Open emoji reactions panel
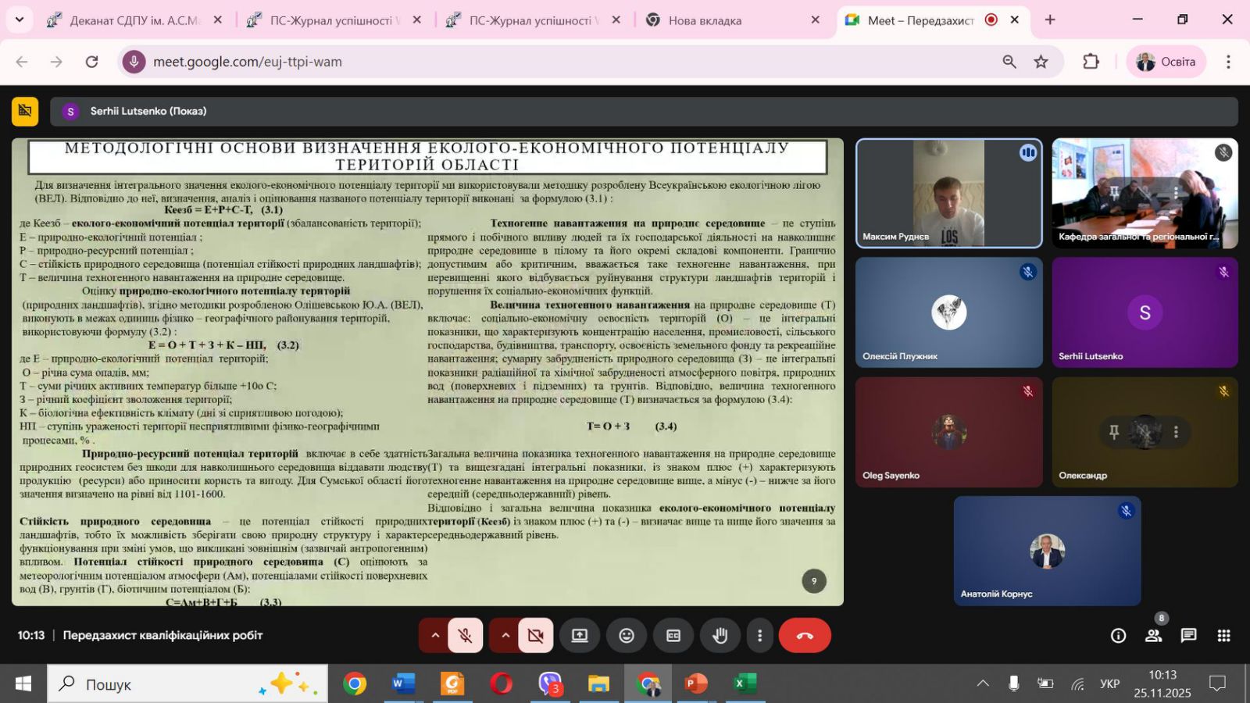 tap(627, 636)
